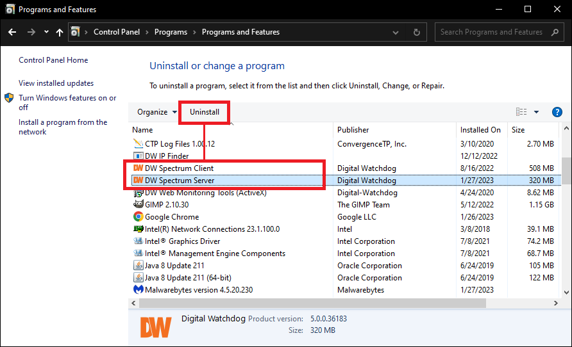Click the Uninstall toolbar button
Image resolution: width=572 pixels, height=347 pixels.
[205, 112]
